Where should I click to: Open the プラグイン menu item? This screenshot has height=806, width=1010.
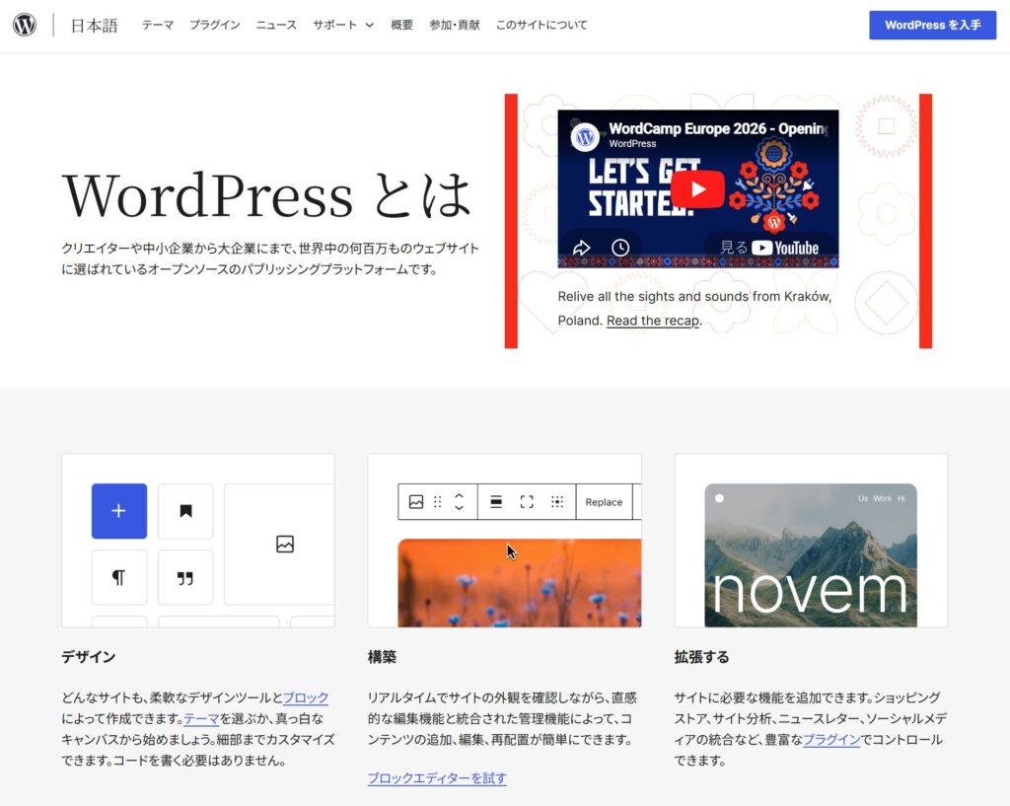tap(214, 25)
